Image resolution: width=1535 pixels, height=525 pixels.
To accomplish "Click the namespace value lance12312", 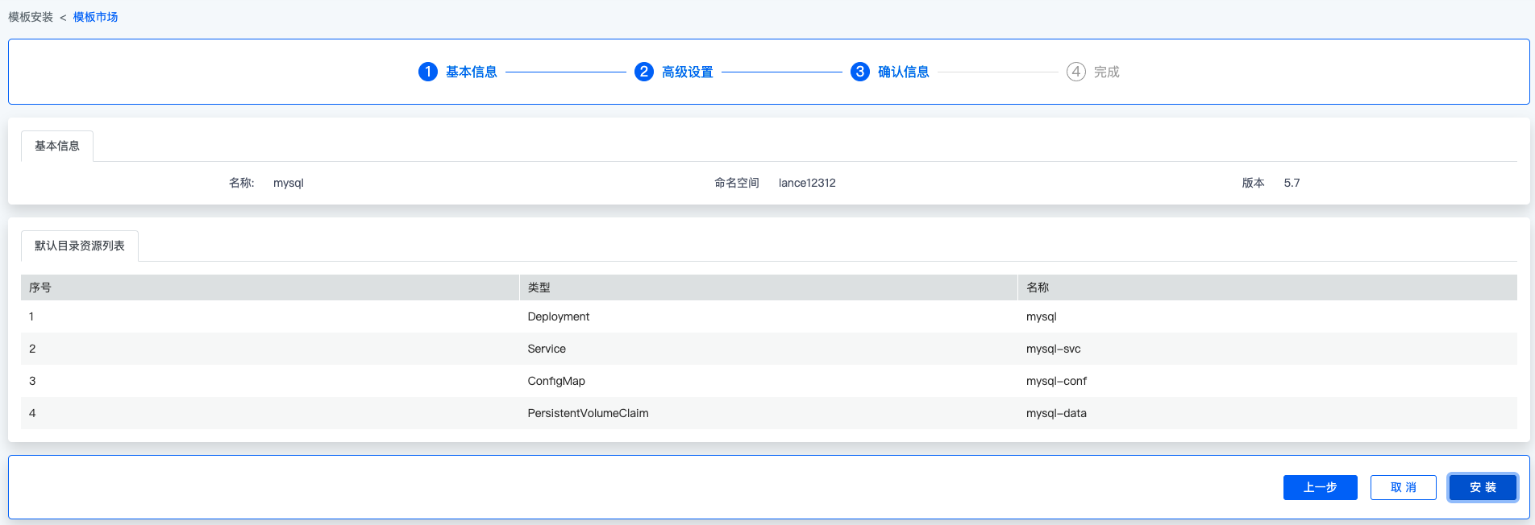I will 807,183.
